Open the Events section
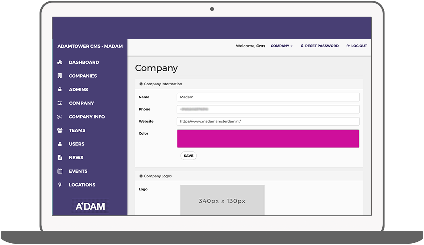The width and height of the screenshot is (424, 245). coord(78,171)
